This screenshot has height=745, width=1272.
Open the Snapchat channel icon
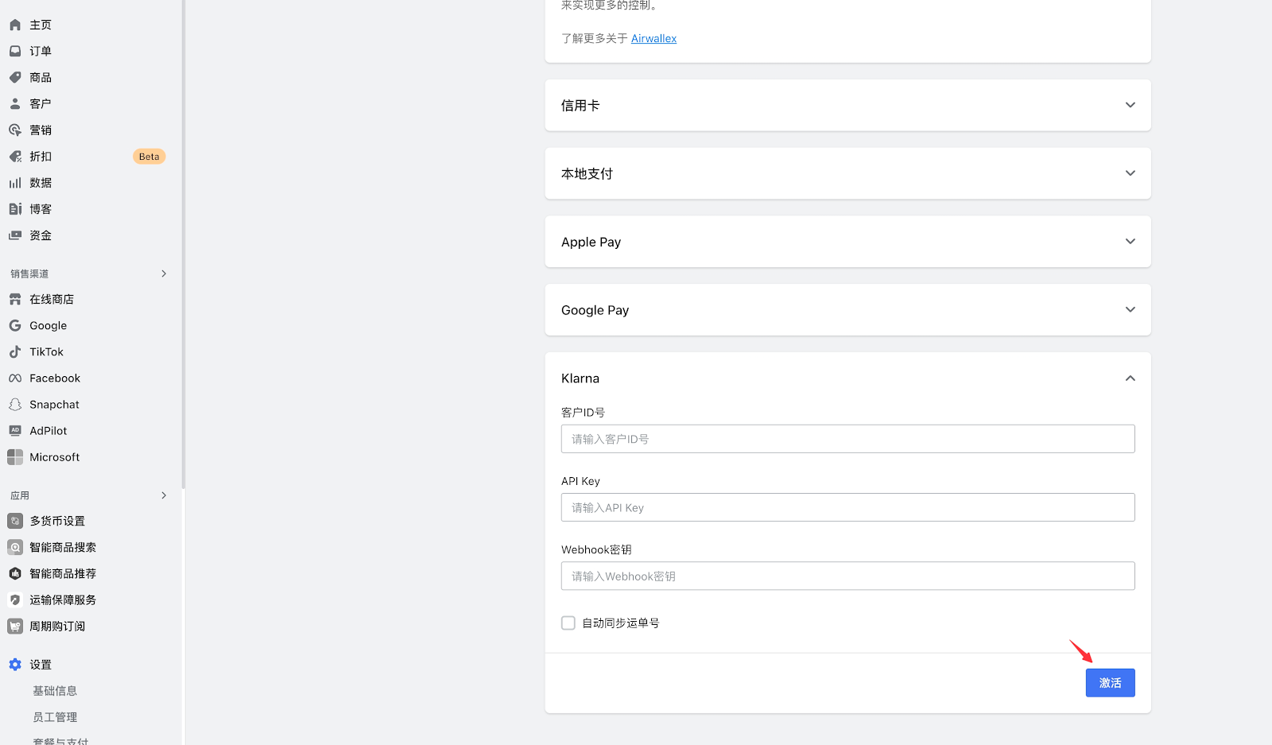tap(15, 405)
